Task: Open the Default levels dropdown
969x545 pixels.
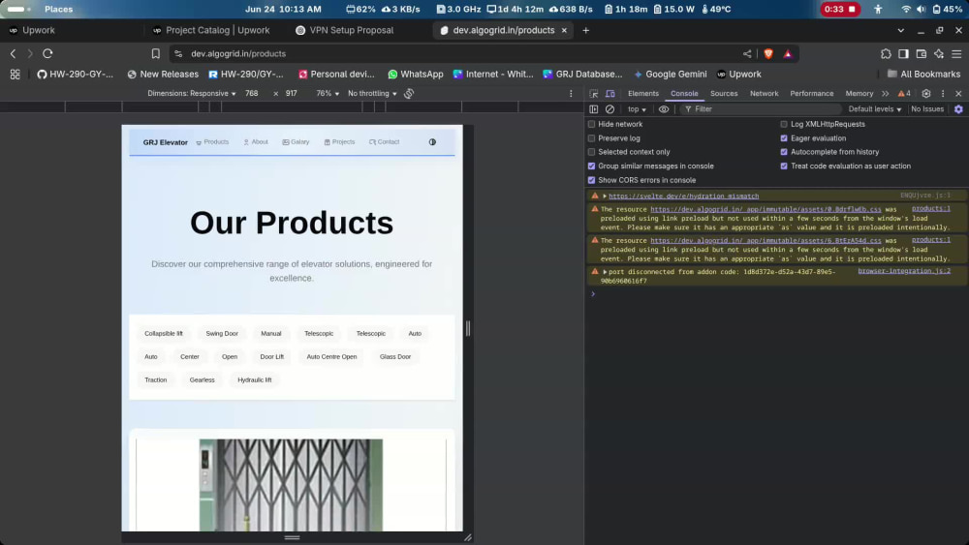Action: click(874, 109)
